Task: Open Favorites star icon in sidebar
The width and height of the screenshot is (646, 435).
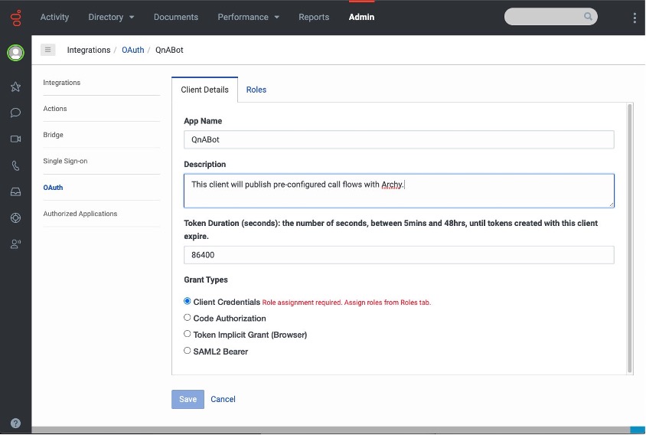Action: tap(15, 87)
